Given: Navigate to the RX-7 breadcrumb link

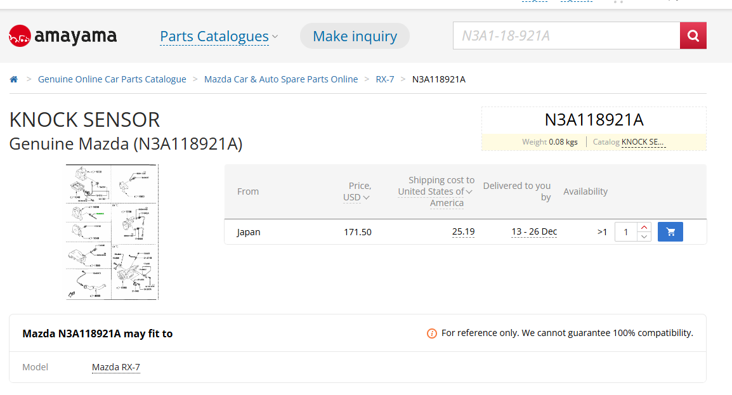Looking at the screenshot, I should [x=384, y=79].
